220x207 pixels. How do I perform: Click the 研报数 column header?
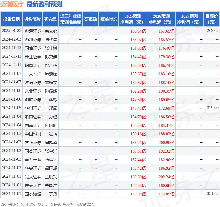91,19
